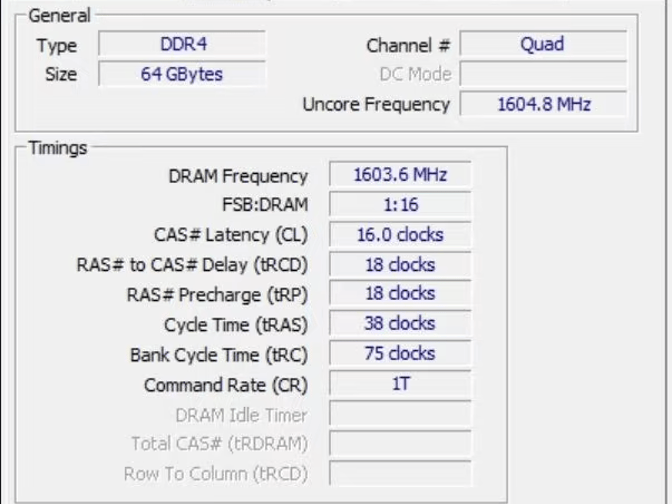The height and width of the screenshot is (504, 672).
Task: Click the Type label
Action: [57, 46]
